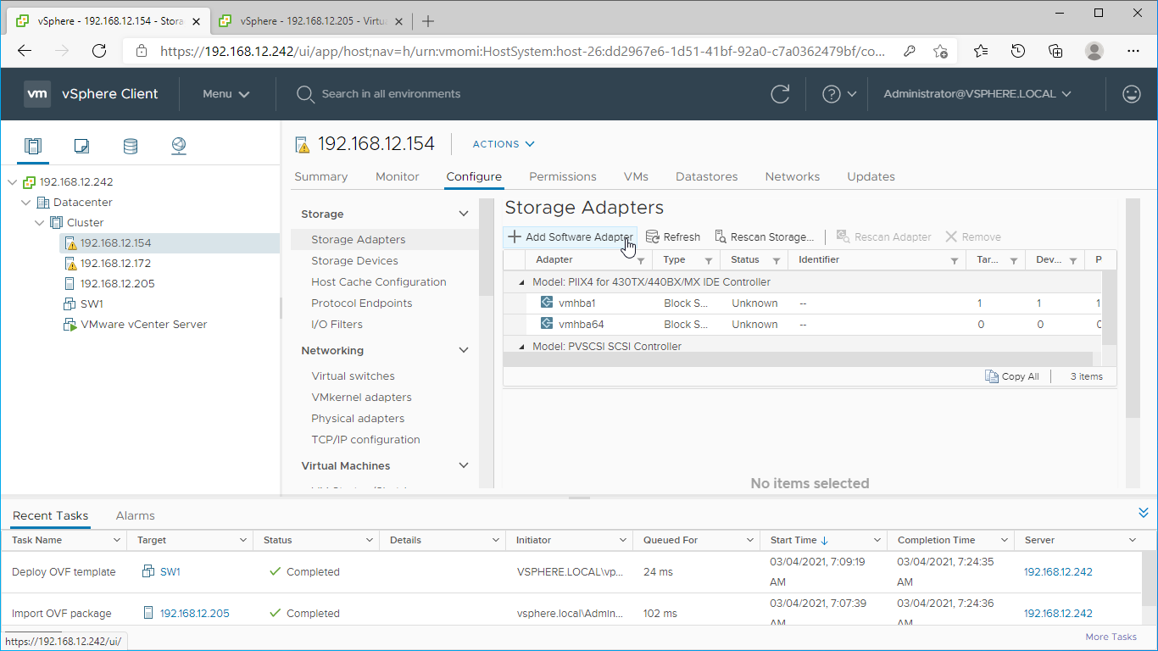Open browser Collections icon
The width and height of the screenshot is (1158, 651).
point(1055,51)
